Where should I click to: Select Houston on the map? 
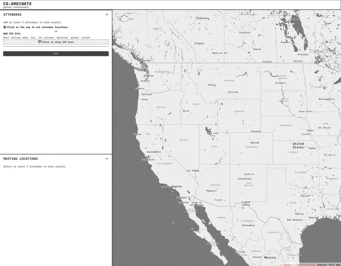314,218
